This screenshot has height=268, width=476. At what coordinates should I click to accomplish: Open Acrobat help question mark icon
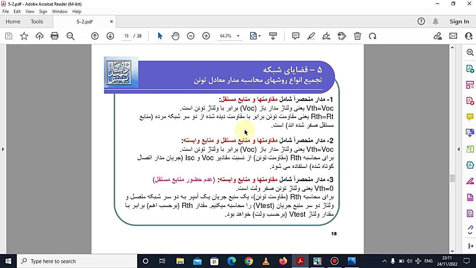click(421, 22)
